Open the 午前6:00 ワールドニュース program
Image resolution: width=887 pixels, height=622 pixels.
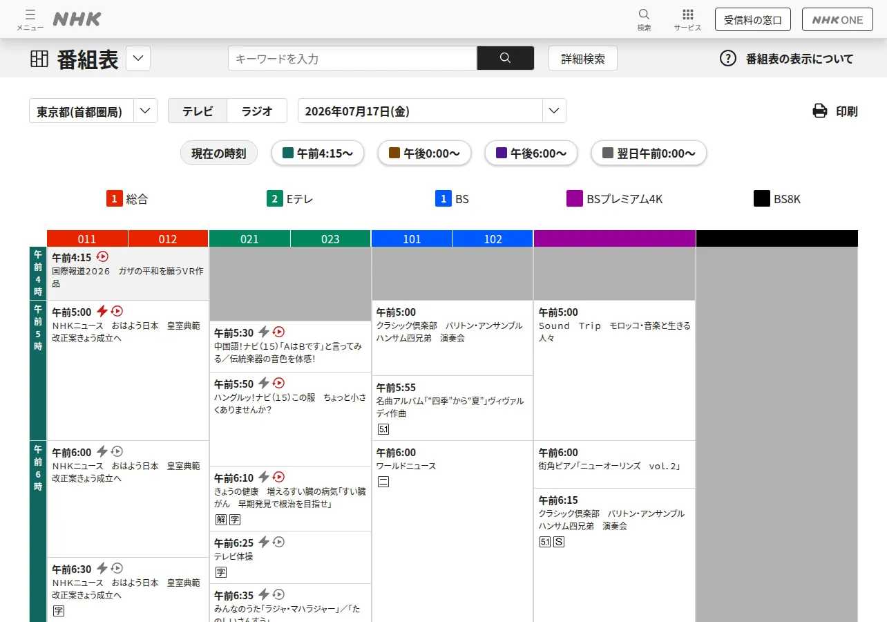pyautogui.click(x=452, y=531)
